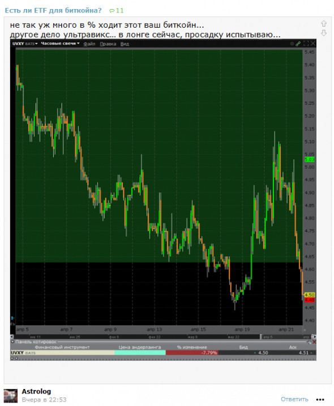Open the Вид menu
Screen dimensions: 334x406
[x=125, y=44]
